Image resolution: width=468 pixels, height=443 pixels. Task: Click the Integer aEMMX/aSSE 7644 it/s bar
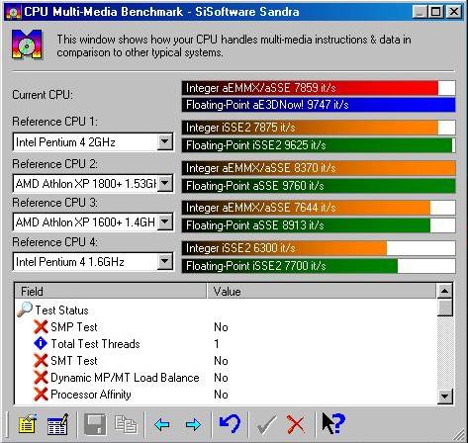tap(319, 208)
